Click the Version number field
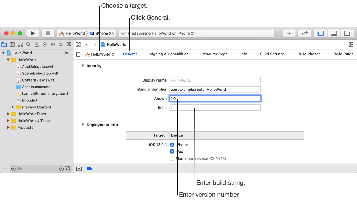This screenshot has width=357, height=200. [x=215, y=99]
